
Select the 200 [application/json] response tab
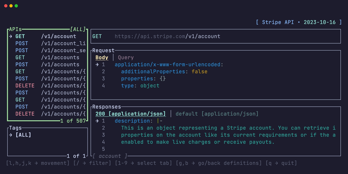click(130, 114)
